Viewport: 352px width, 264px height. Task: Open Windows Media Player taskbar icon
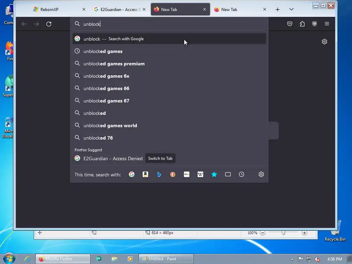[130, 259]
